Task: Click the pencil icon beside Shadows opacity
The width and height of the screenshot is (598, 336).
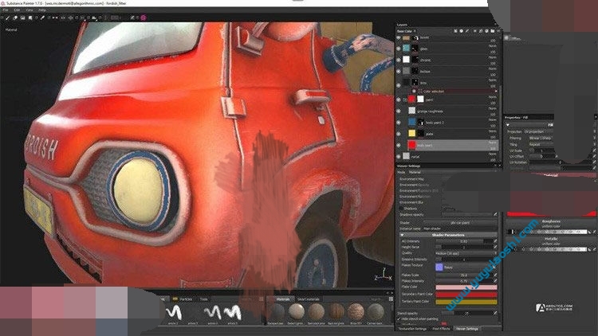Action: pyautogui.click(x=495, y=214)
